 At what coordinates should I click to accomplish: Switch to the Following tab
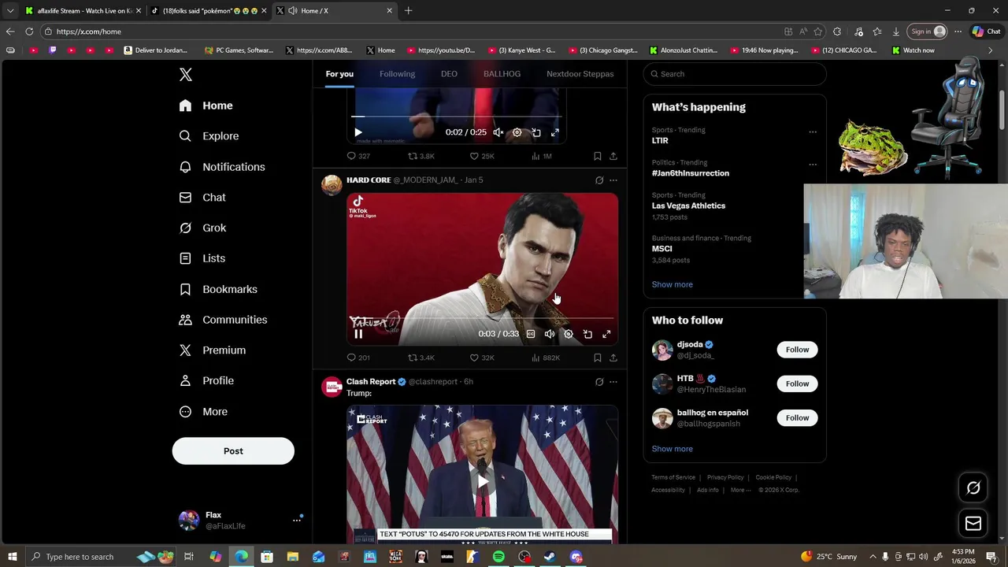click(397, 74)
